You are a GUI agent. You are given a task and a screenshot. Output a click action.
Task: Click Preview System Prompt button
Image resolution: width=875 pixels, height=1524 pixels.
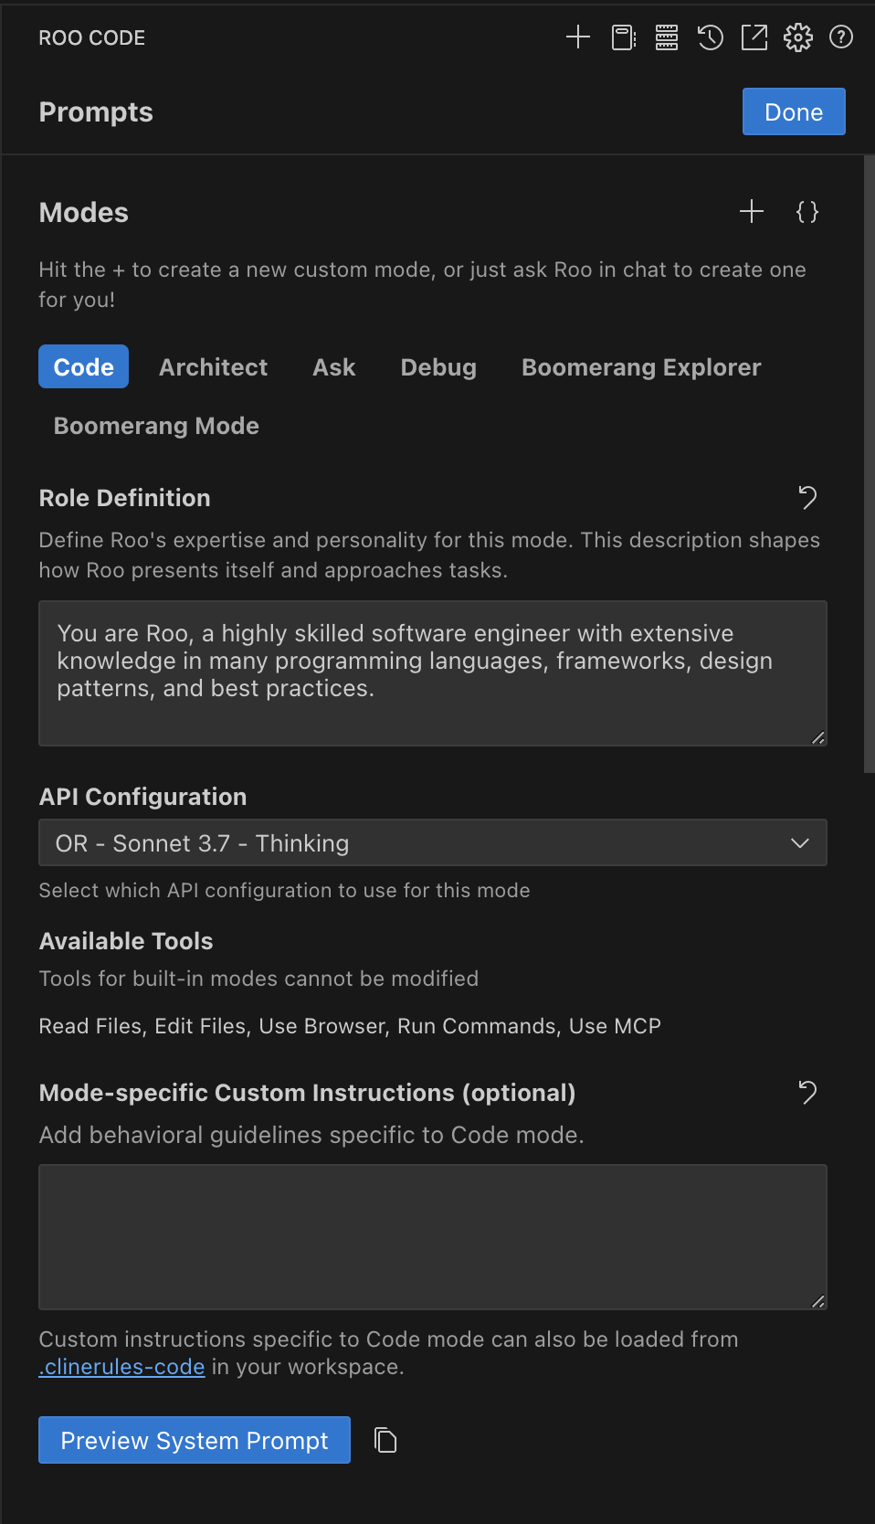195,1441
